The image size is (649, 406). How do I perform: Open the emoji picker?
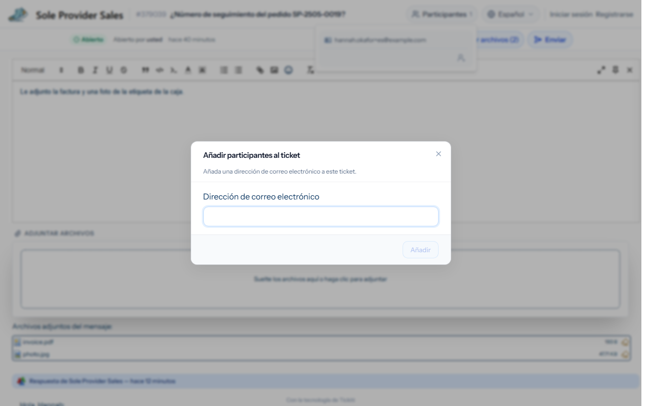pyautogui.click(x=289, y=70)
